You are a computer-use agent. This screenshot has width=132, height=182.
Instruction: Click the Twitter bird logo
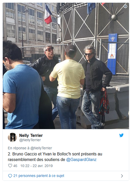(x=121, y=135)
